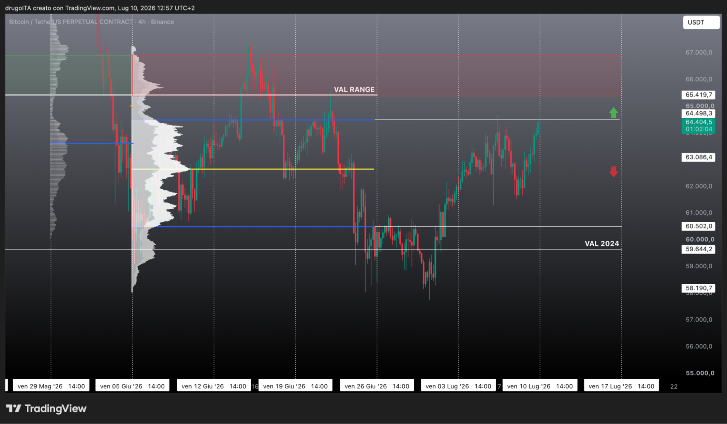This screenshot has height=424, width=727.
Task: Click the 58.190,7 price label
Action: (x=698, y=288)
